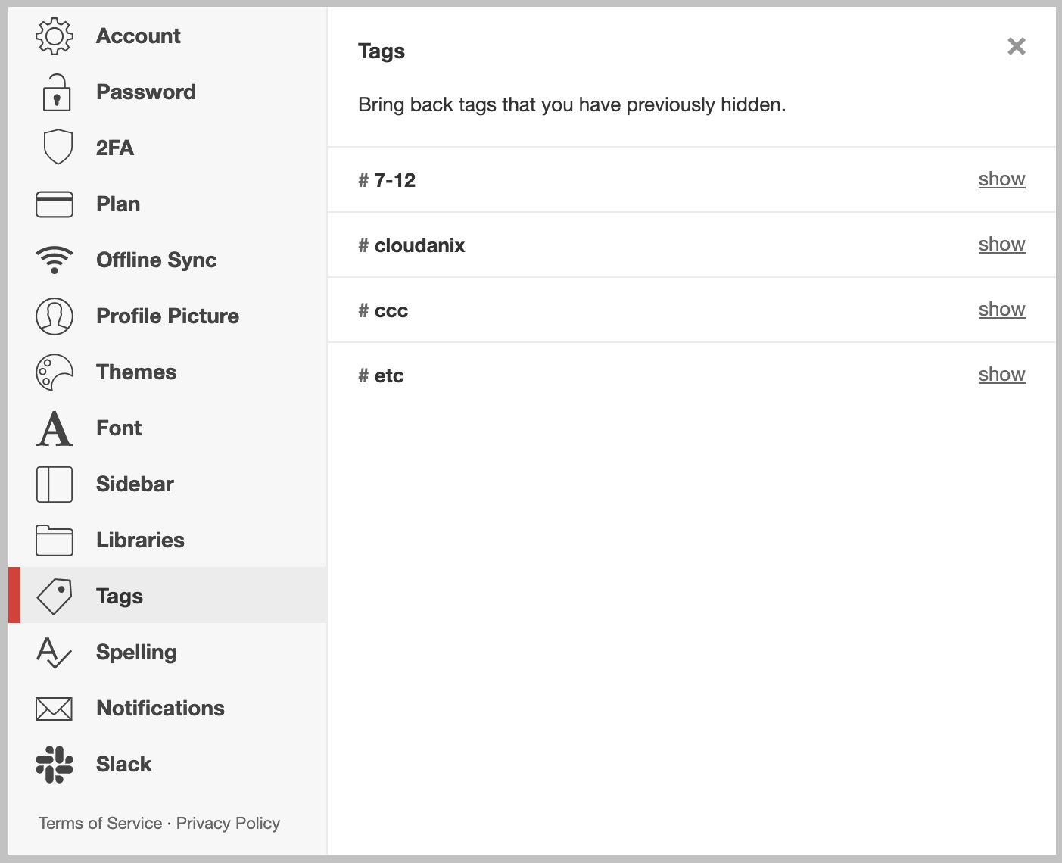Open the Privacy Policy link
This screenshot has height=863, width=1062.
point(228,824)
